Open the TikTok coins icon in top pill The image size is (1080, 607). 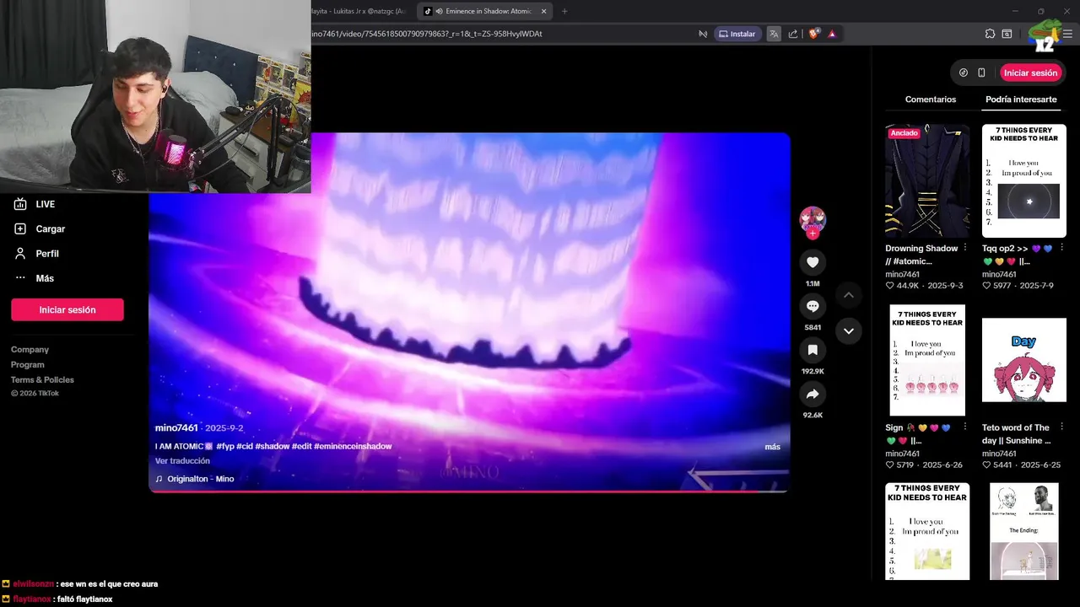(964, 73)
